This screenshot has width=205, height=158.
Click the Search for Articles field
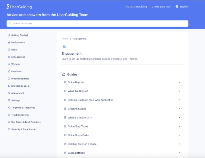pos(97,24)
